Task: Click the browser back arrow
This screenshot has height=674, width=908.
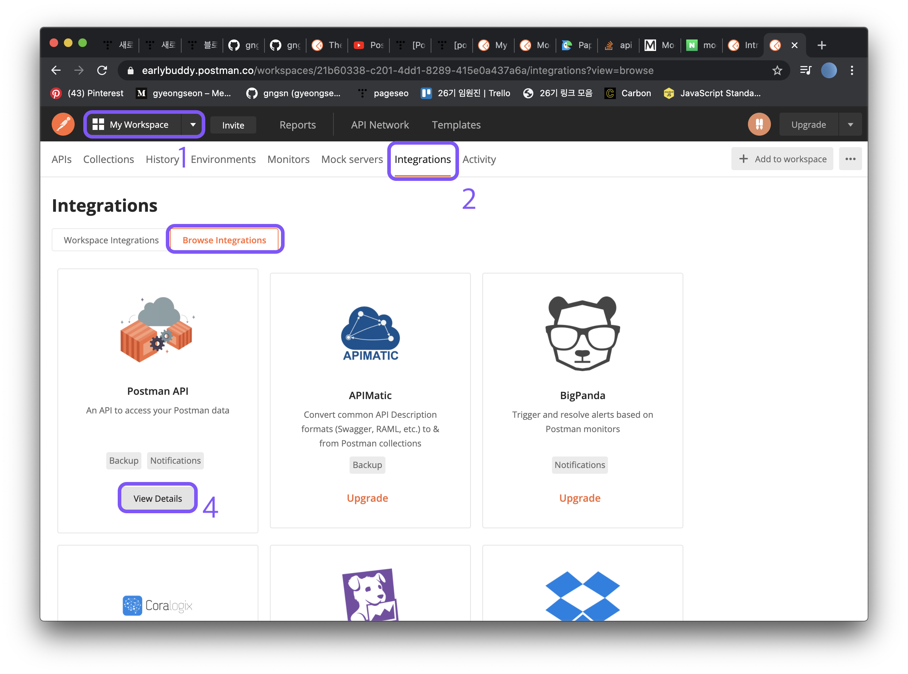Action: coord(56,70)
